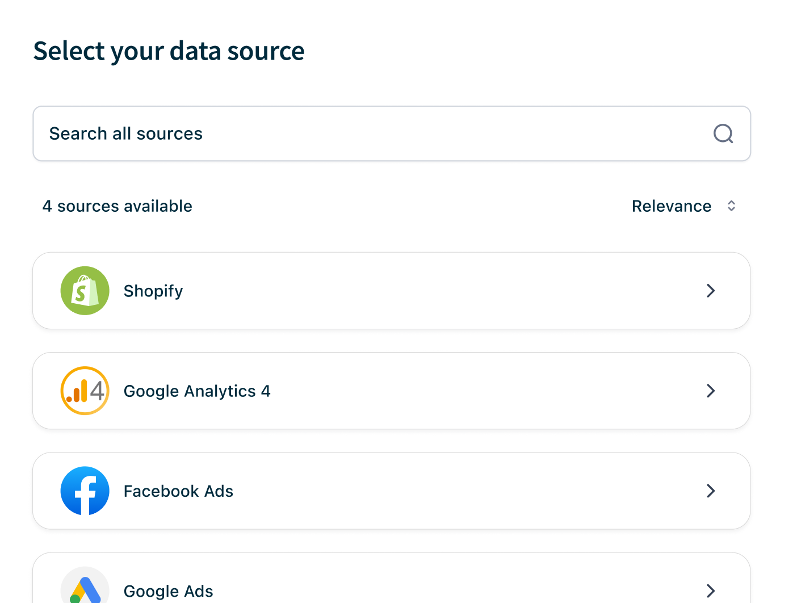Click the '4 sources available' count text

click(x=118, y=206)
